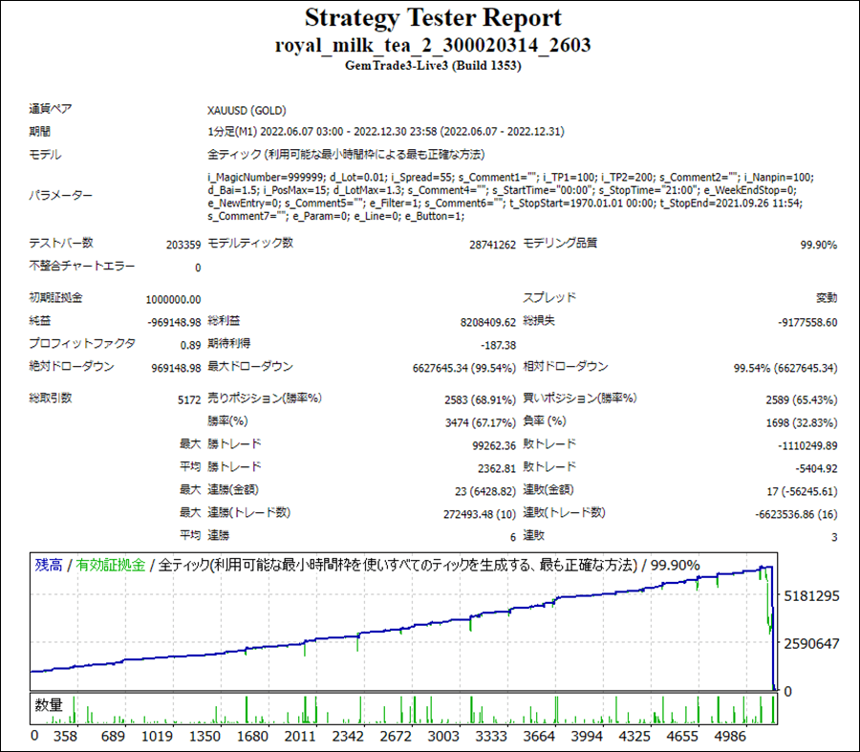Click the green 有効証拠金 chart legend

click(x=111, y=565)
